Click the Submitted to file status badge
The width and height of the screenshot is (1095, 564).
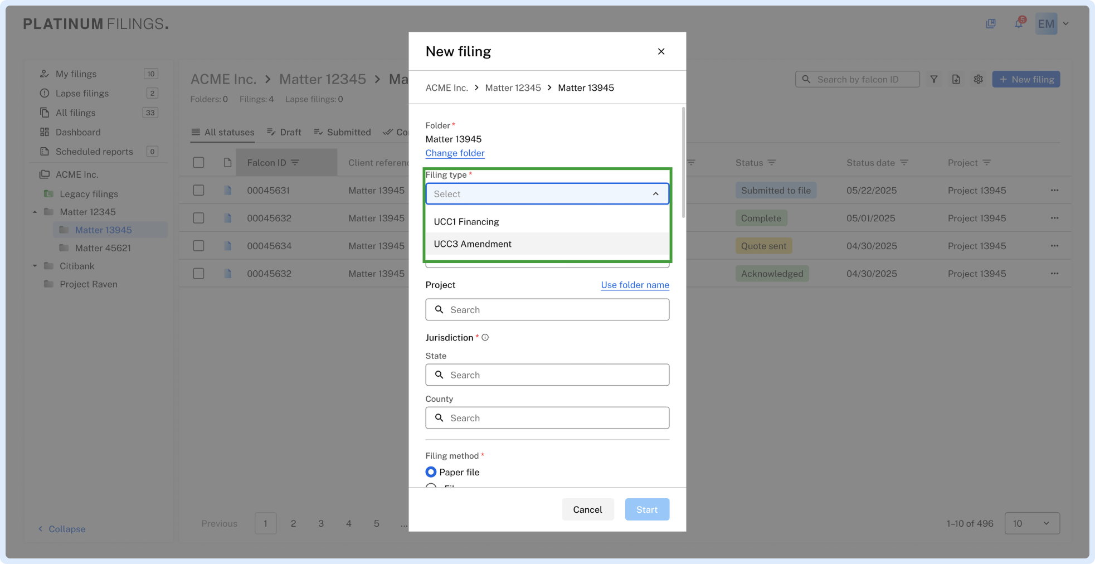click(x=776, y=190)
